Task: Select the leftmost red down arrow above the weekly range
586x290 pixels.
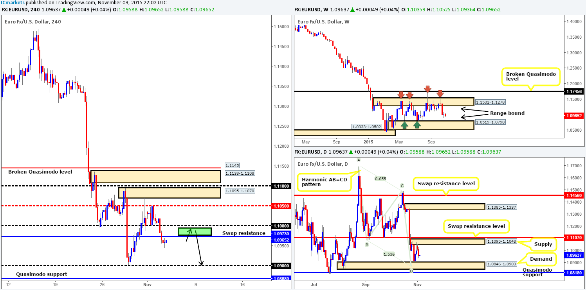Action: pos(400,95)
